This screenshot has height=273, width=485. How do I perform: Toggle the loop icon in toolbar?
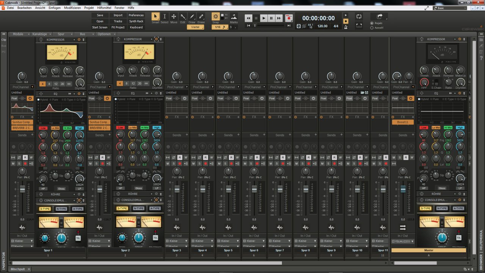tap(359, 17)
